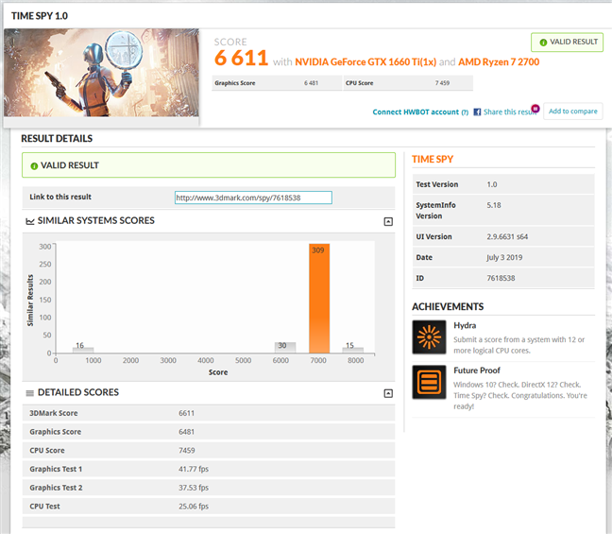The image size is (612, 534).
Task: Click the Test Version 1.0 value
Action: pos(492,184)
